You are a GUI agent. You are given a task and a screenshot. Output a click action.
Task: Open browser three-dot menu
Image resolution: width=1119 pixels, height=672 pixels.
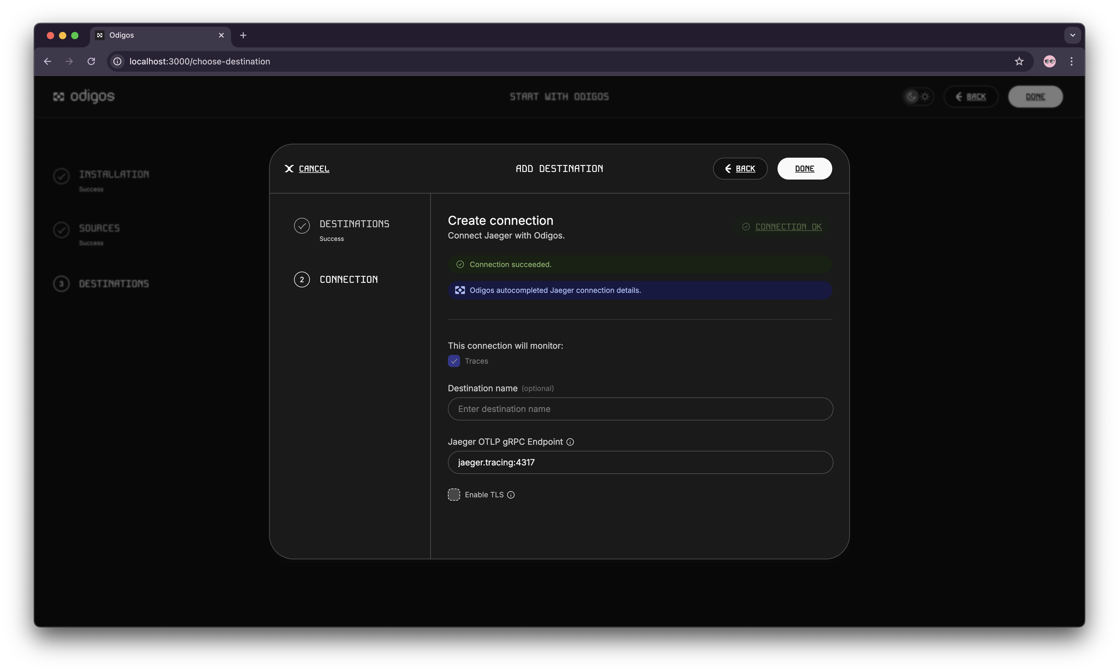1071,61
